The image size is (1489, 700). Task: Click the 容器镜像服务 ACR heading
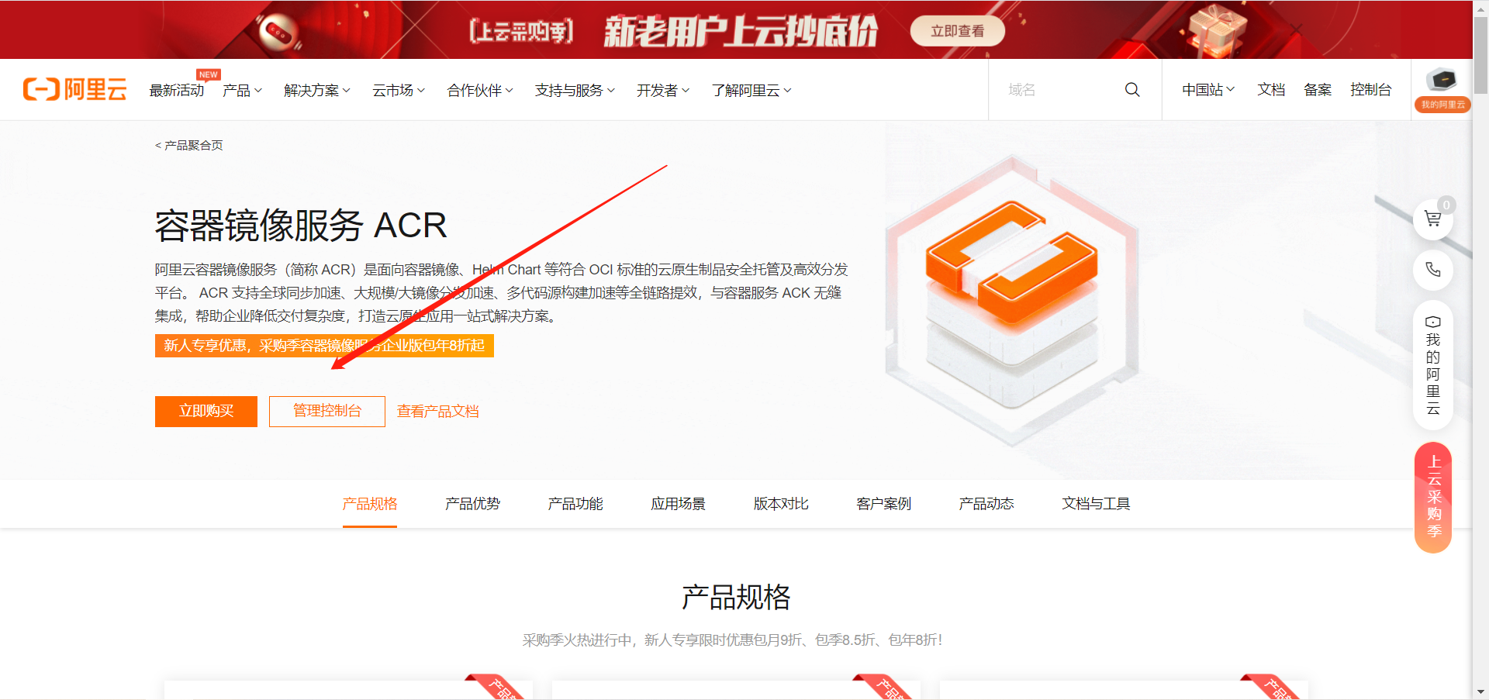click(x=301, y=226)
